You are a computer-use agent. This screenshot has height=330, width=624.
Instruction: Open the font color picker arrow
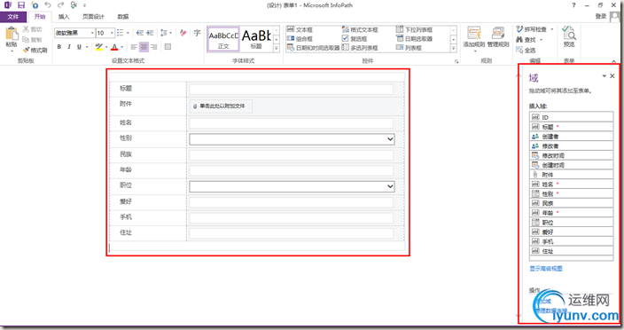click(x=121, y=47)
